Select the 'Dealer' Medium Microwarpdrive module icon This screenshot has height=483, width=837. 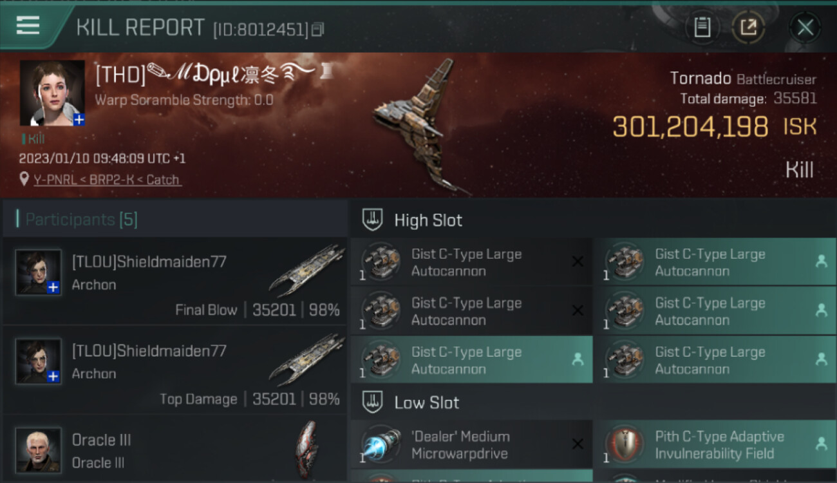coord(381,444)
